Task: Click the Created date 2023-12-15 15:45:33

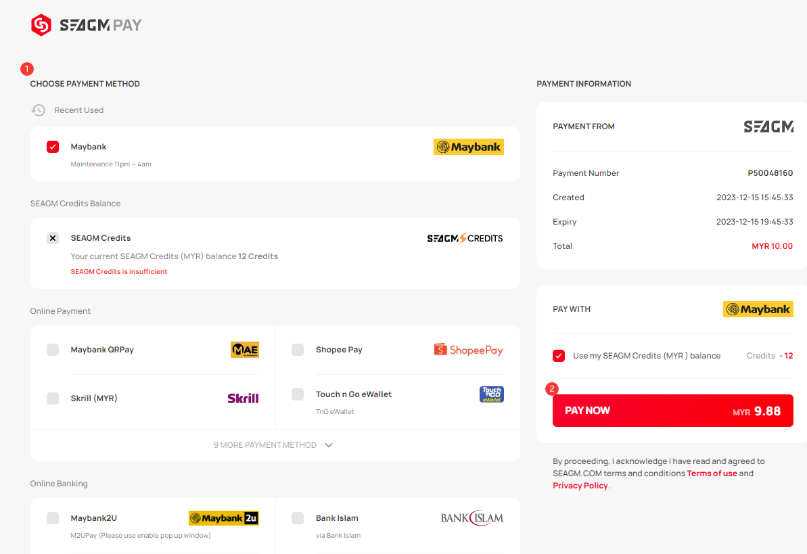Action: click(x=755, y=198)
